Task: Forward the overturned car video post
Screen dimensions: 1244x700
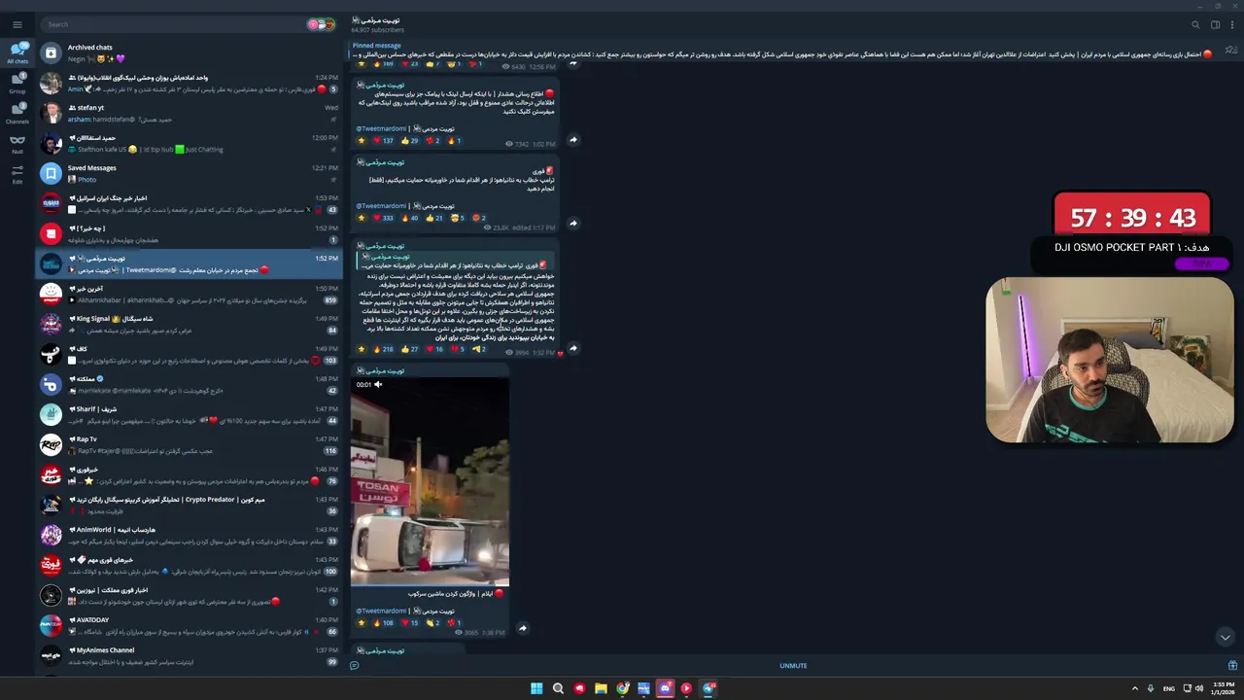Action: click(x=522, y=628)
